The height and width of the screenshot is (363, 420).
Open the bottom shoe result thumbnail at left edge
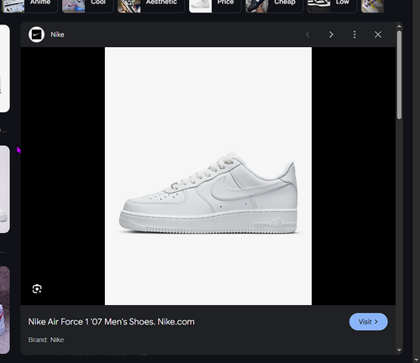(4, 310)
